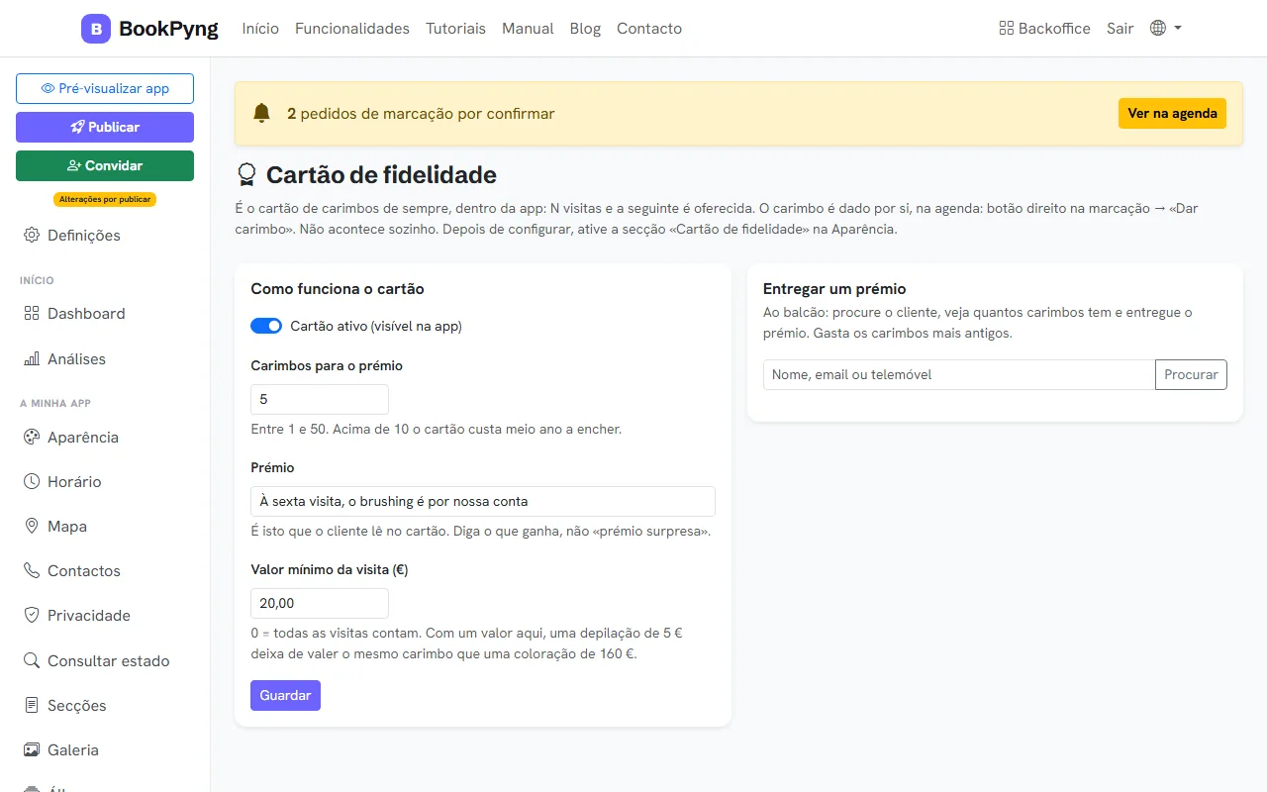The image size is (1267, 792).
Task: Click the purple Publicar button
Action: pyautogui.click(x=105, y=127)
